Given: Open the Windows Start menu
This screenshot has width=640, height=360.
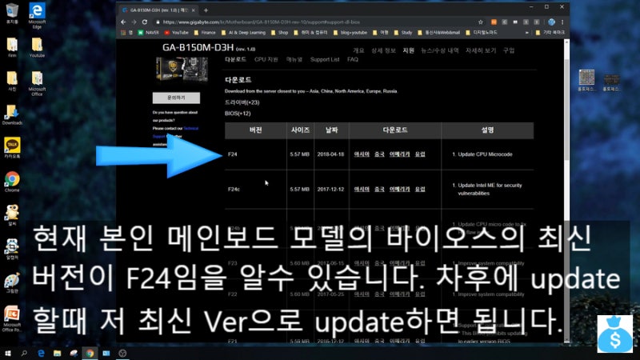Looking at the screenshot, I should pyautogui.click(x=7, y=353).
